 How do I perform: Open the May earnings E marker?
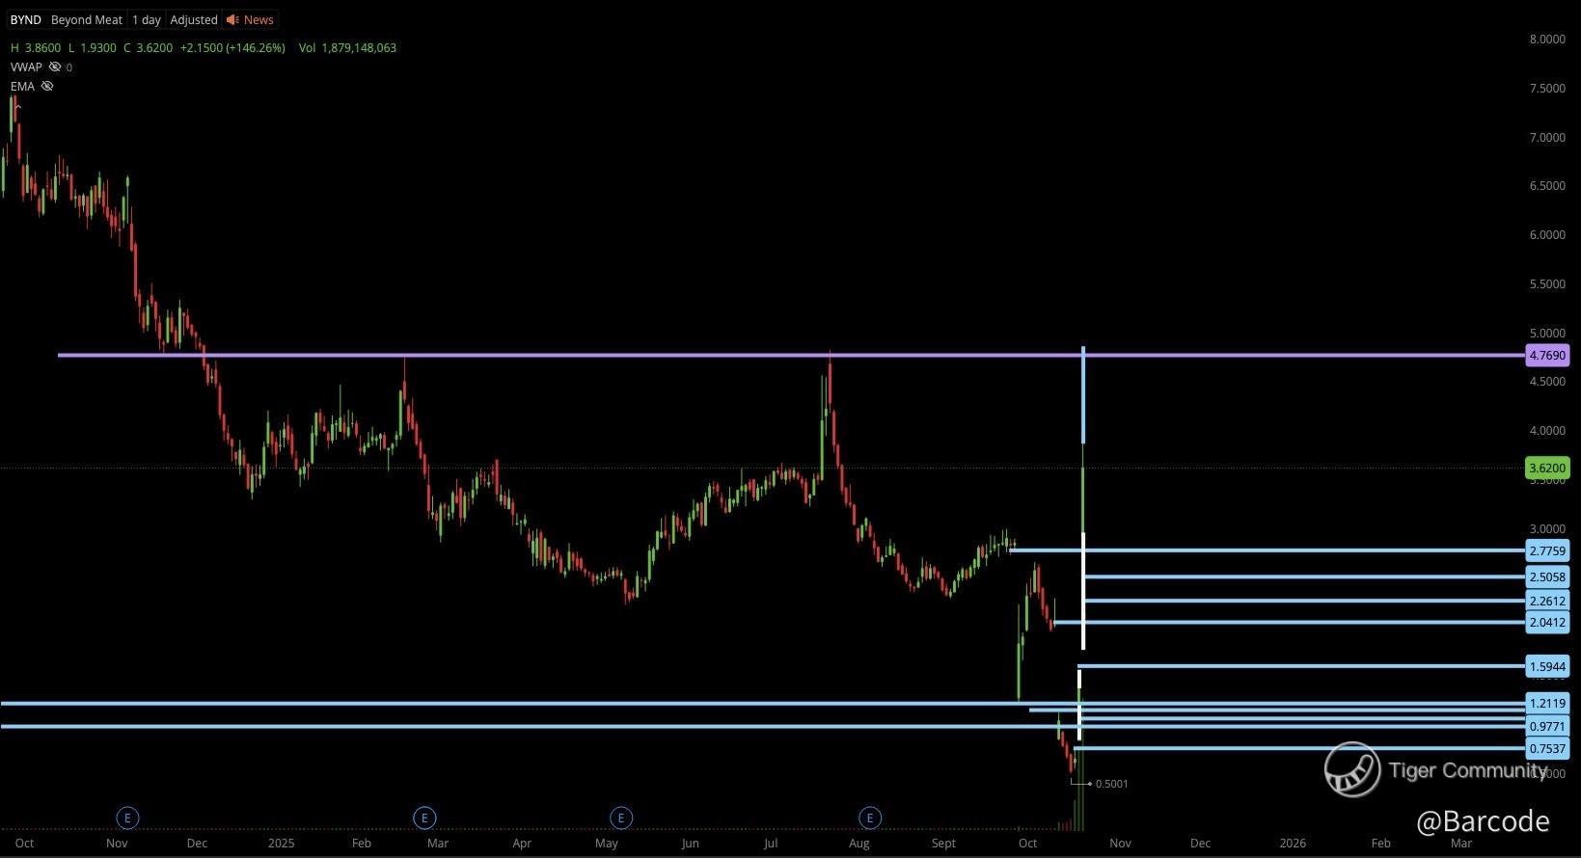click(x=621, y=818)
